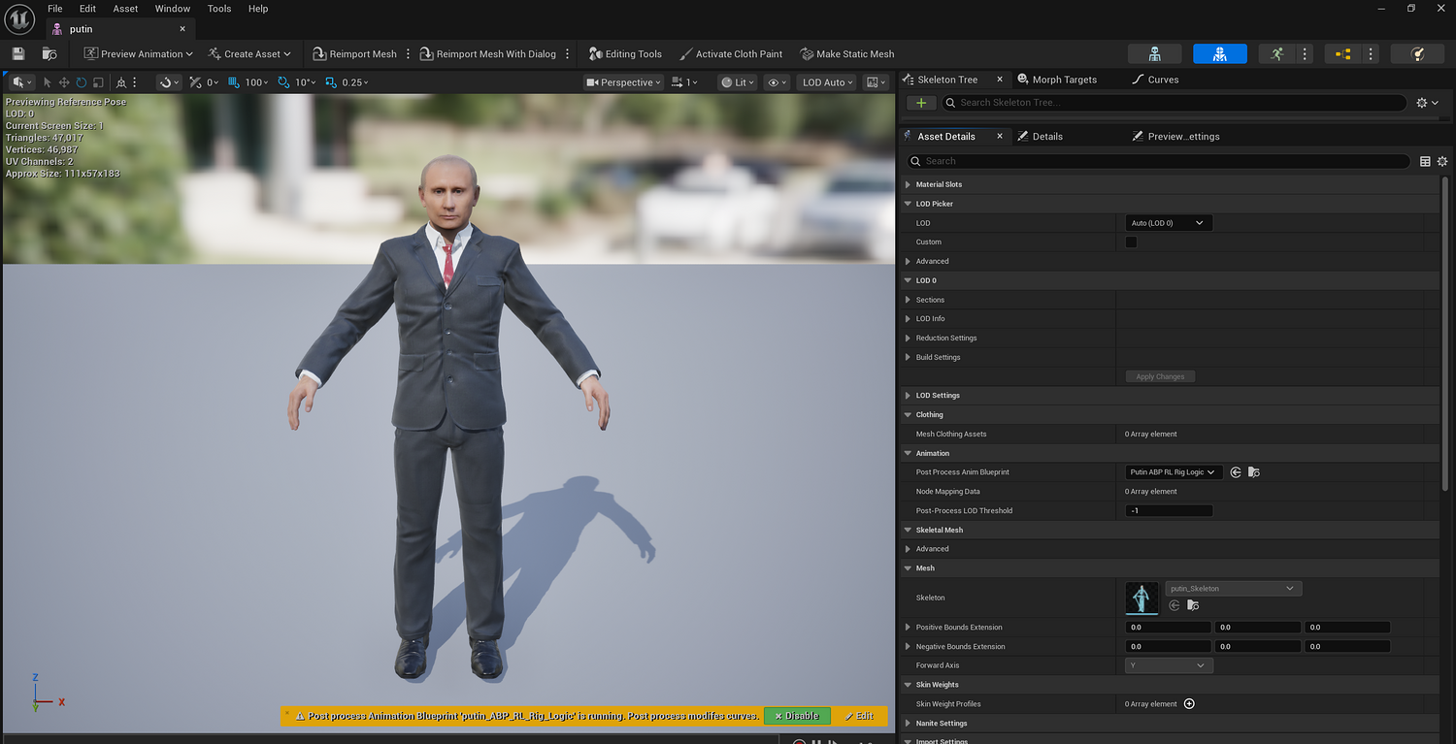Enable the Custom LOD checkbox

(1131, 243)
